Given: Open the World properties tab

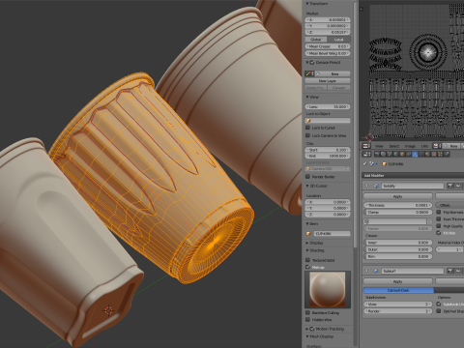Looking at the screenshot, I should tap(395, 154).
